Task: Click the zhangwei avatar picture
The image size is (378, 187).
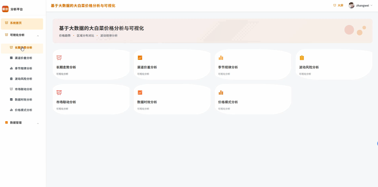Action: (x=351, y=5)
